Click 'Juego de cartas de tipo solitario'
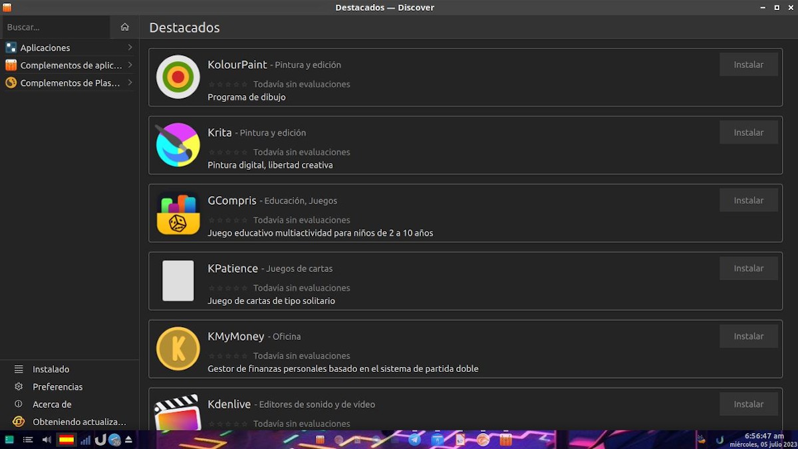The image size is (798, 449). pyautogui.click(x=271, y=301)
